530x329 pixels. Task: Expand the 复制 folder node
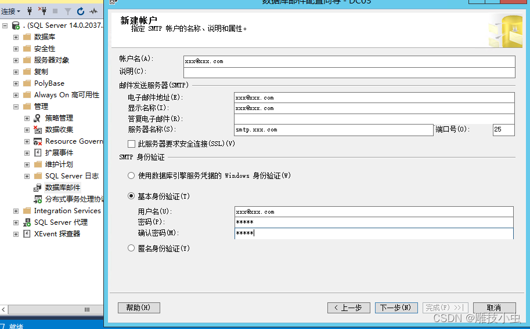pos(16,72)
